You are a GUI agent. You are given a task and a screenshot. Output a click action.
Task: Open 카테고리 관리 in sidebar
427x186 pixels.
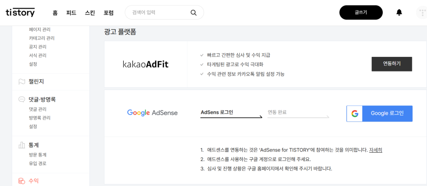coord(42,38)
